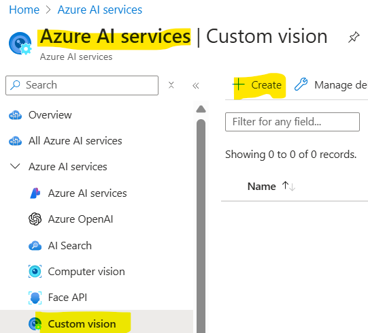Open AI Search in the sidebar
This screenshot has width=368, height=333.
pos(69,246)
